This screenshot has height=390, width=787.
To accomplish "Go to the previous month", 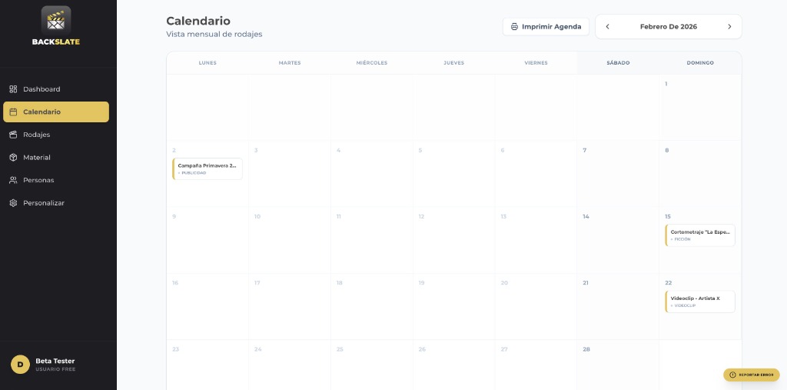I will 607,27.
